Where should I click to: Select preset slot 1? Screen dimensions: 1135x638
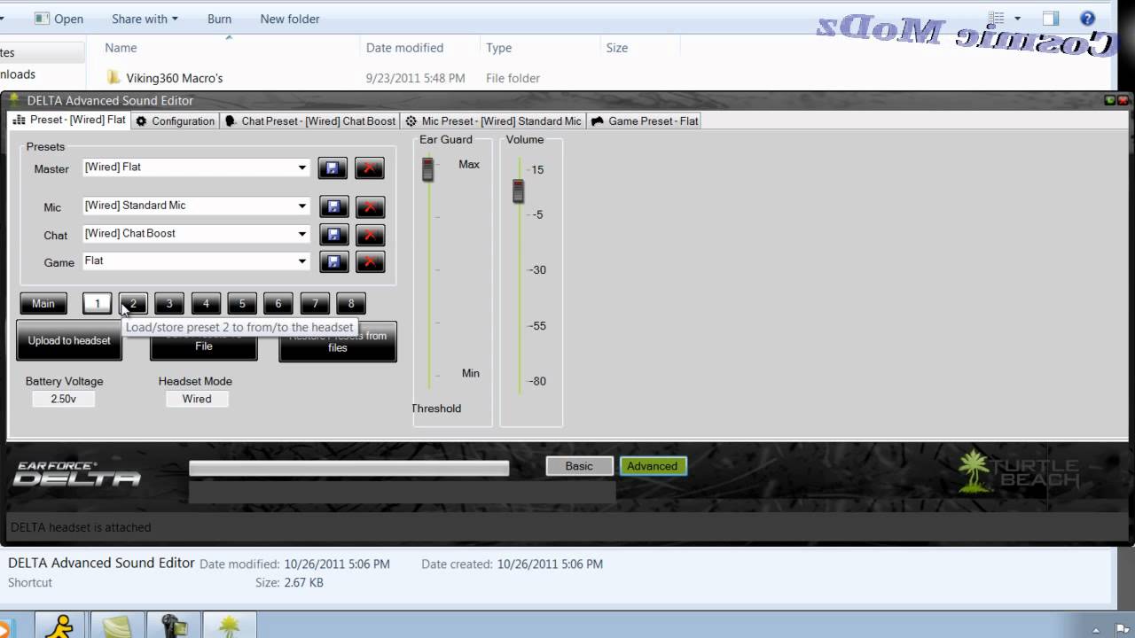(x=98, y=304)
